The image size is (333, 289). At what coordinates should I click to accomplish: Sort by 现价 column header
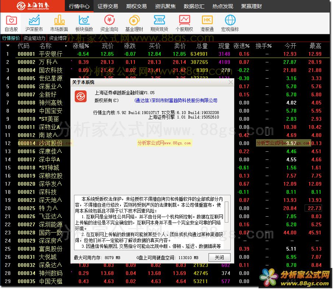point(108,46)
